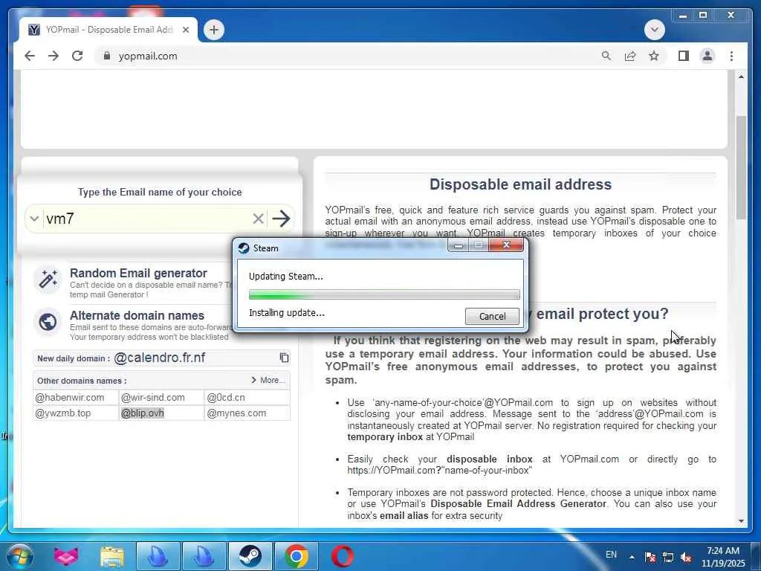The width and height of the screenshot is (761, 571).
Task: Click the muted volume tray icon
Action: [686, 557]
